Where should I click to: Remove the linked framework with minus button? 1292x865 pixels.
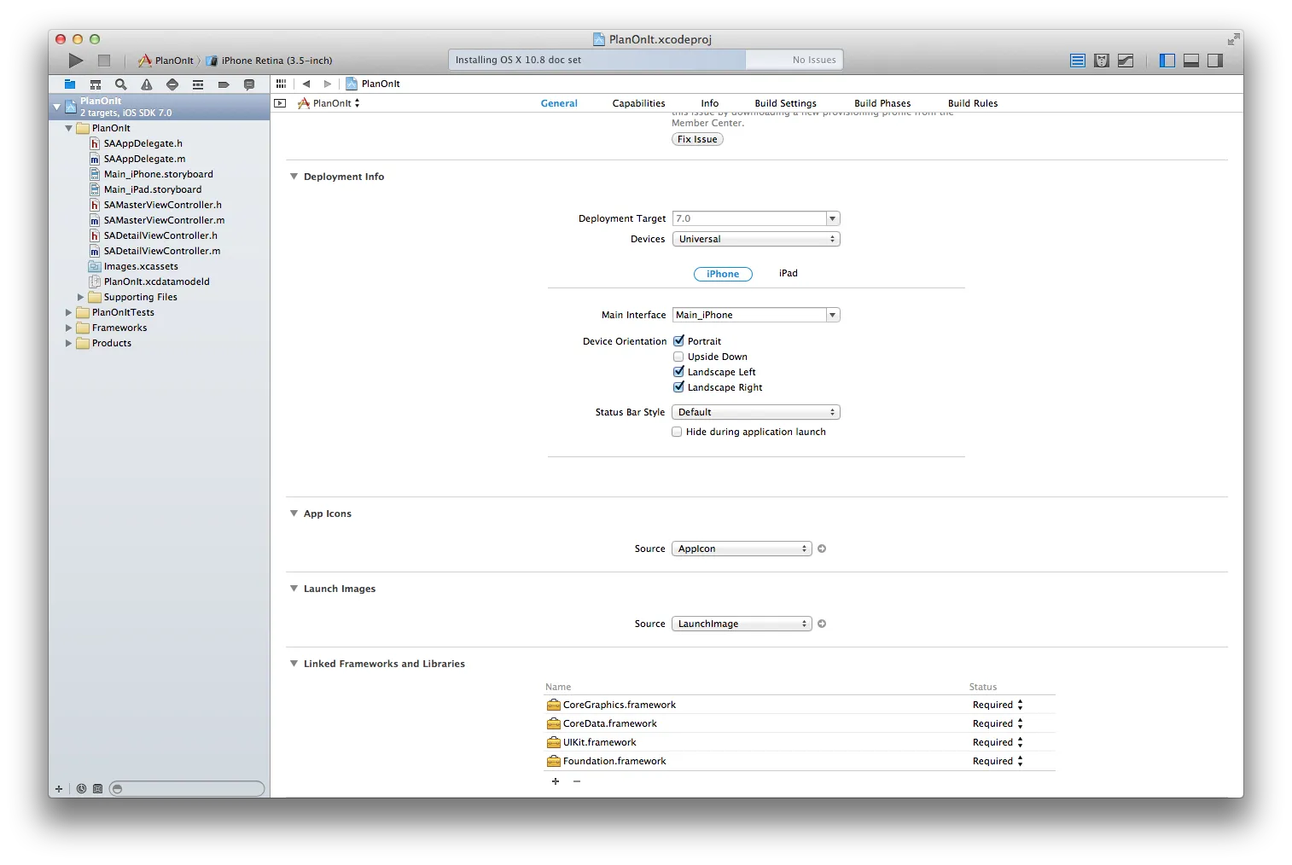pyautogui.click(x=577, y=781)
